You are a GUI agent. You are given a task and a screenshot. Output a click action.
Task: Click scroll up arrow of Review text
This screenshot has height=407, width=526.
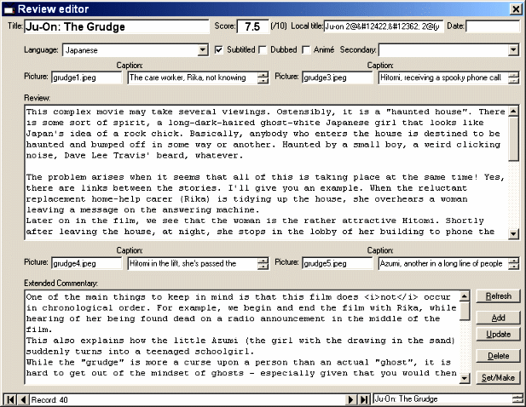pos(513,112)
